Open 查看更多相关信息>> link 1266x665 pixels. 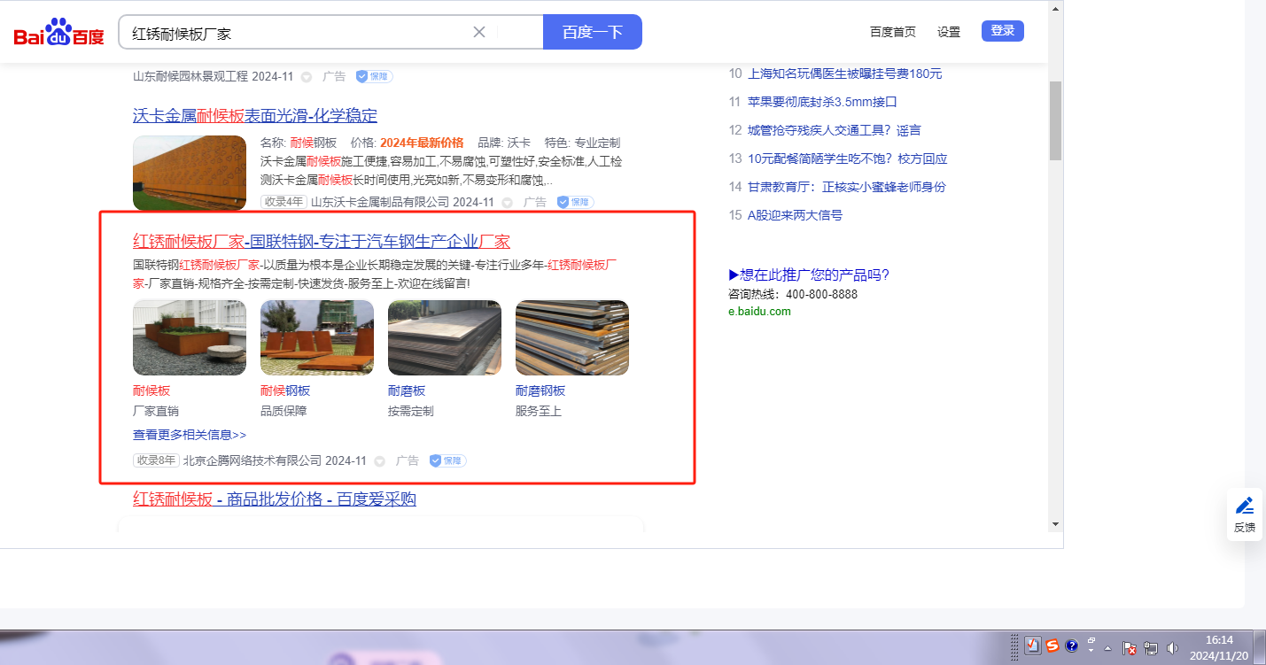pyautogui.click(x=190, y=435)
